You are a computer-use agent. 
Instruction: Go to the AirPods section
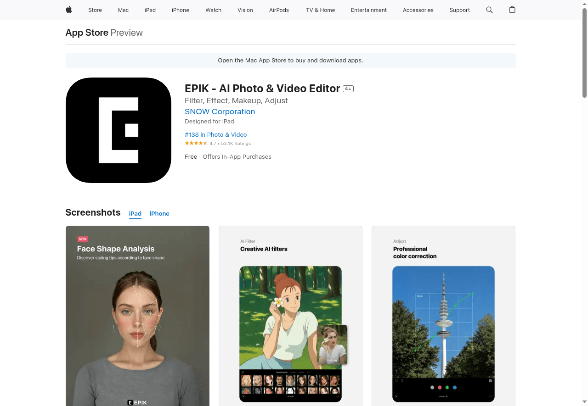tap(279, 10)
